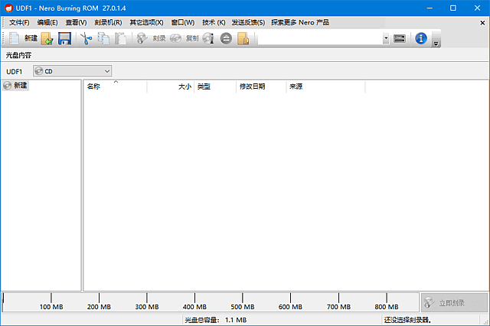Open the 刻录机(R) menu
The image size is (490, 326).
(x=108, y=22)
